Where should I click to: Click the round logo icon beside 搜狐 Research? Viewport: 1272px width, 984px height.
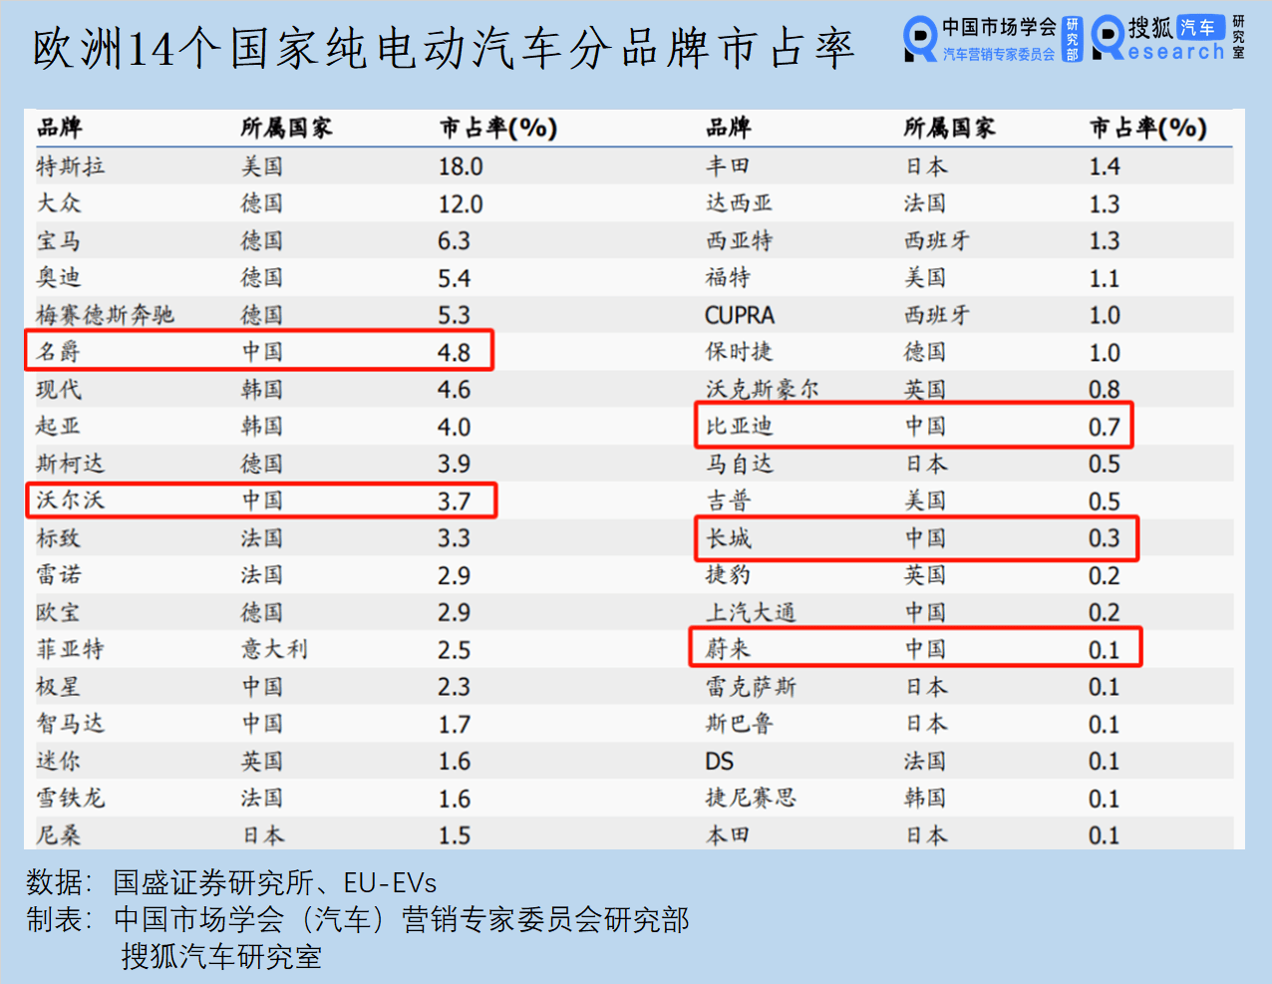click(1108, 38)
